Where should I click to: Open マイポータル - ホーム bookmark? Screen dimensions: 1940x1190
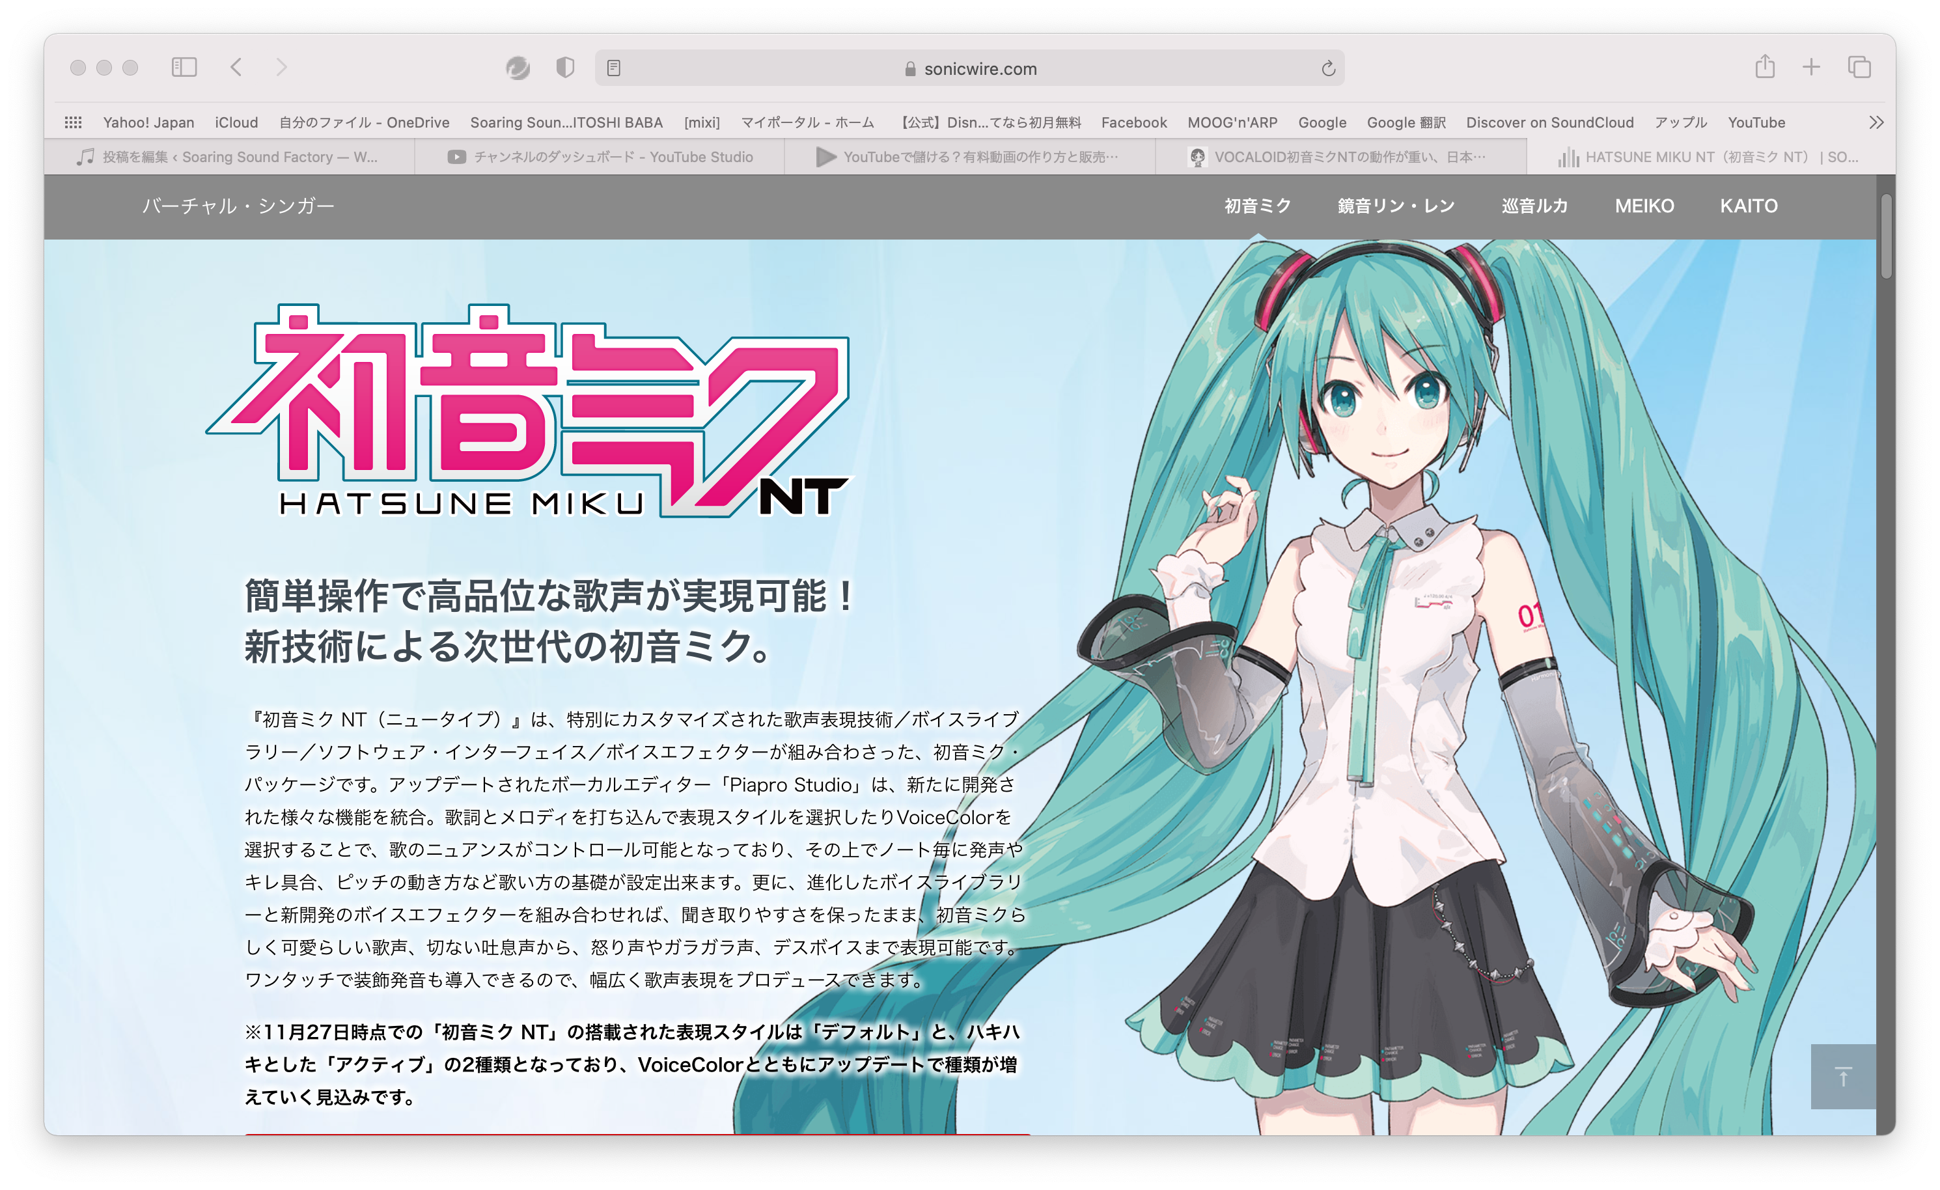click(x=808, y=122)
